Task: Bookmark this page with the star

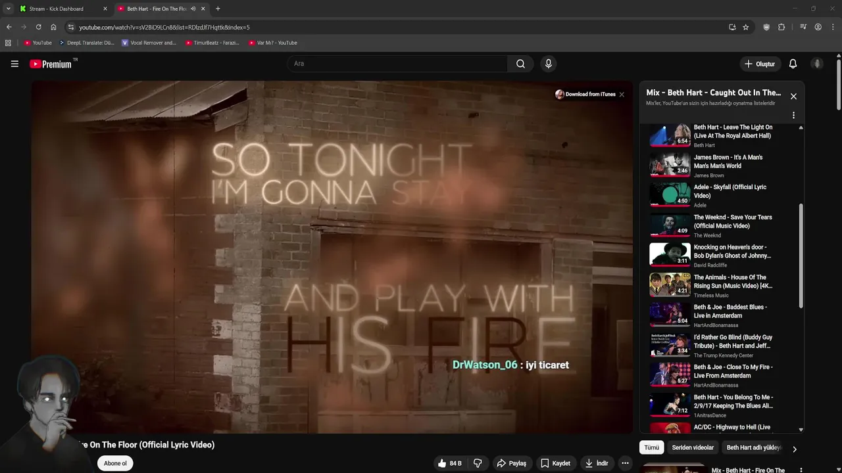Action: click(745, 27)
